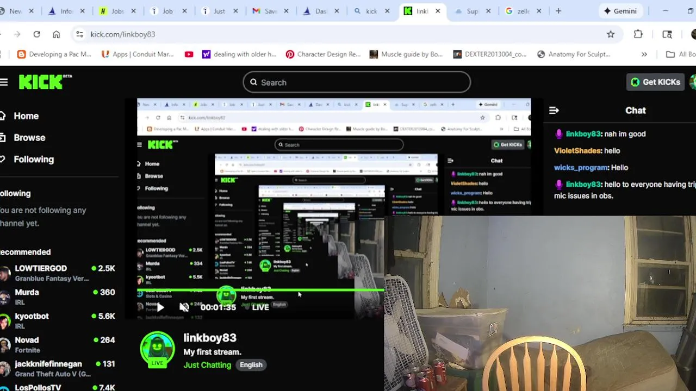Go to browser home page
Screen dimensions: 696x391
(x=56, y=34)
